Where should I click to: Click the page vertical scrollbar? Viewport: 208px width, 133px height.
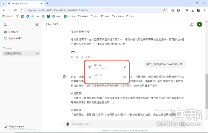click(207, 91)
